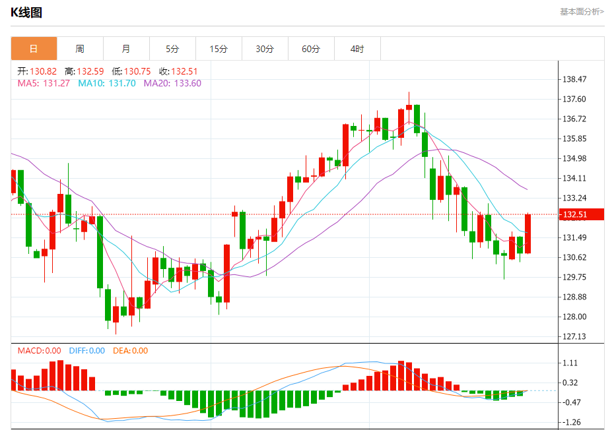
Task: Click the MACD:0.00 indicator label
Action: tap(39, 351)
